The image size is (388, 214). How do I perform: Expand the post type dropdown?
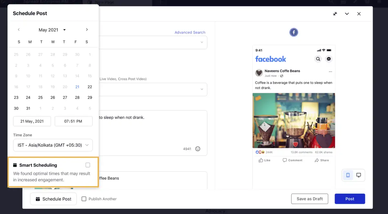click(x=152, y=89)
